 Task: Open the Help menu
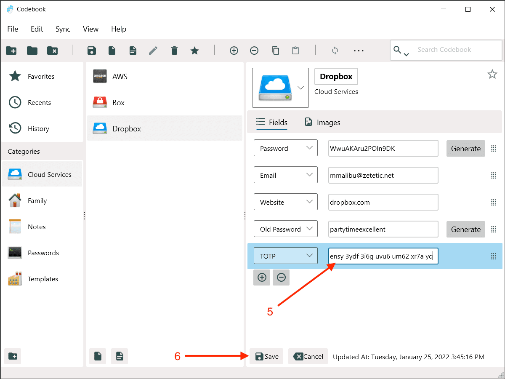tap(119, 29)
